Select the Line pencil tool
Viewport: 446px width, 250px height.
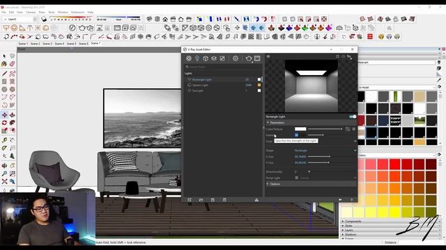pos(4,74)
